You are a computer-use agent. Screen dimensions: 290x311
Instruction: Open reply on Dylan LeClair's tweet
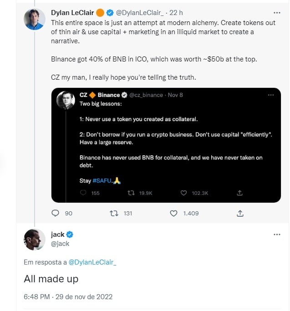click(x=55, y=213)
